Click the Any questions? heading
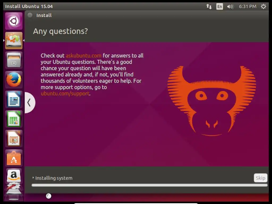The height and width of the screenshot is (204, 272). [60, 31]
